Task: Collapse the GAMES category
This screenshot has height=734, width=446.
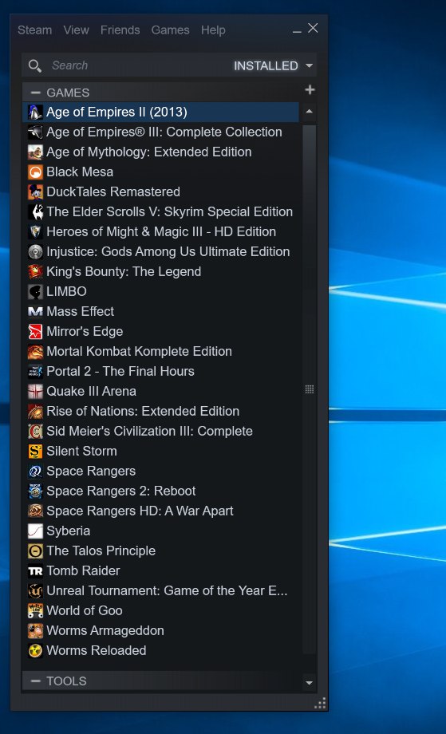Action: click(36, 93)
